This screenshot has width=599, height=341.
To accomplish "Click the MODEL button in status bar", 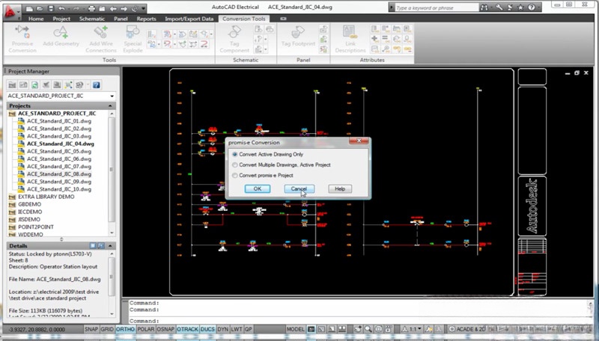I will (295, 329).
